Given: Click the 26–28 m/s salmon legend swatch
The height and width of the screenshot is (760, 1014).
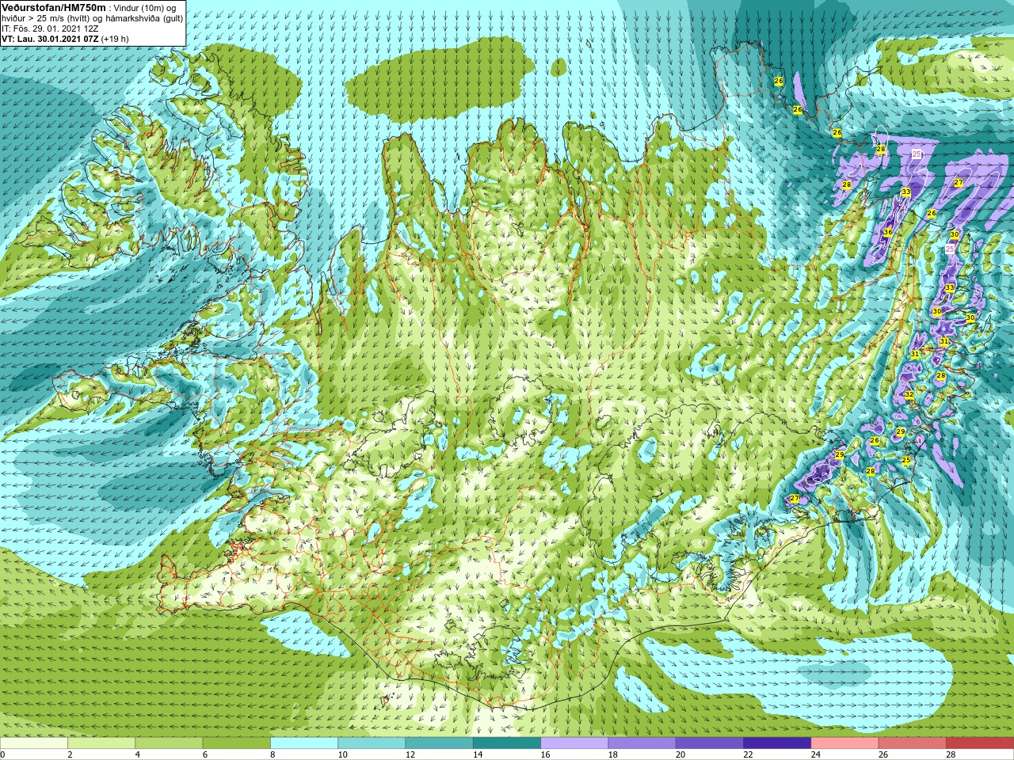Looking at the screenshot, I should coord(913,744).
